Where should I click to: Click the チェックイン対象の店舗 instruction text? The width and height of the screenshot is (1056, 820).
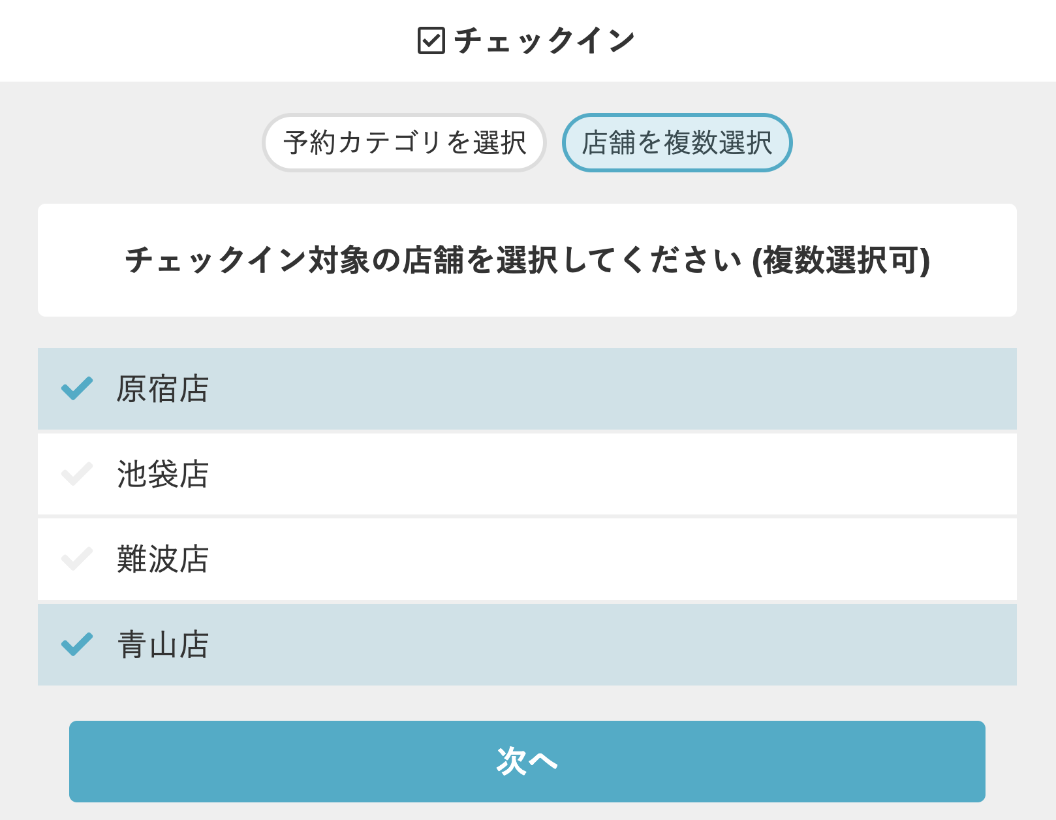(431, 260)
